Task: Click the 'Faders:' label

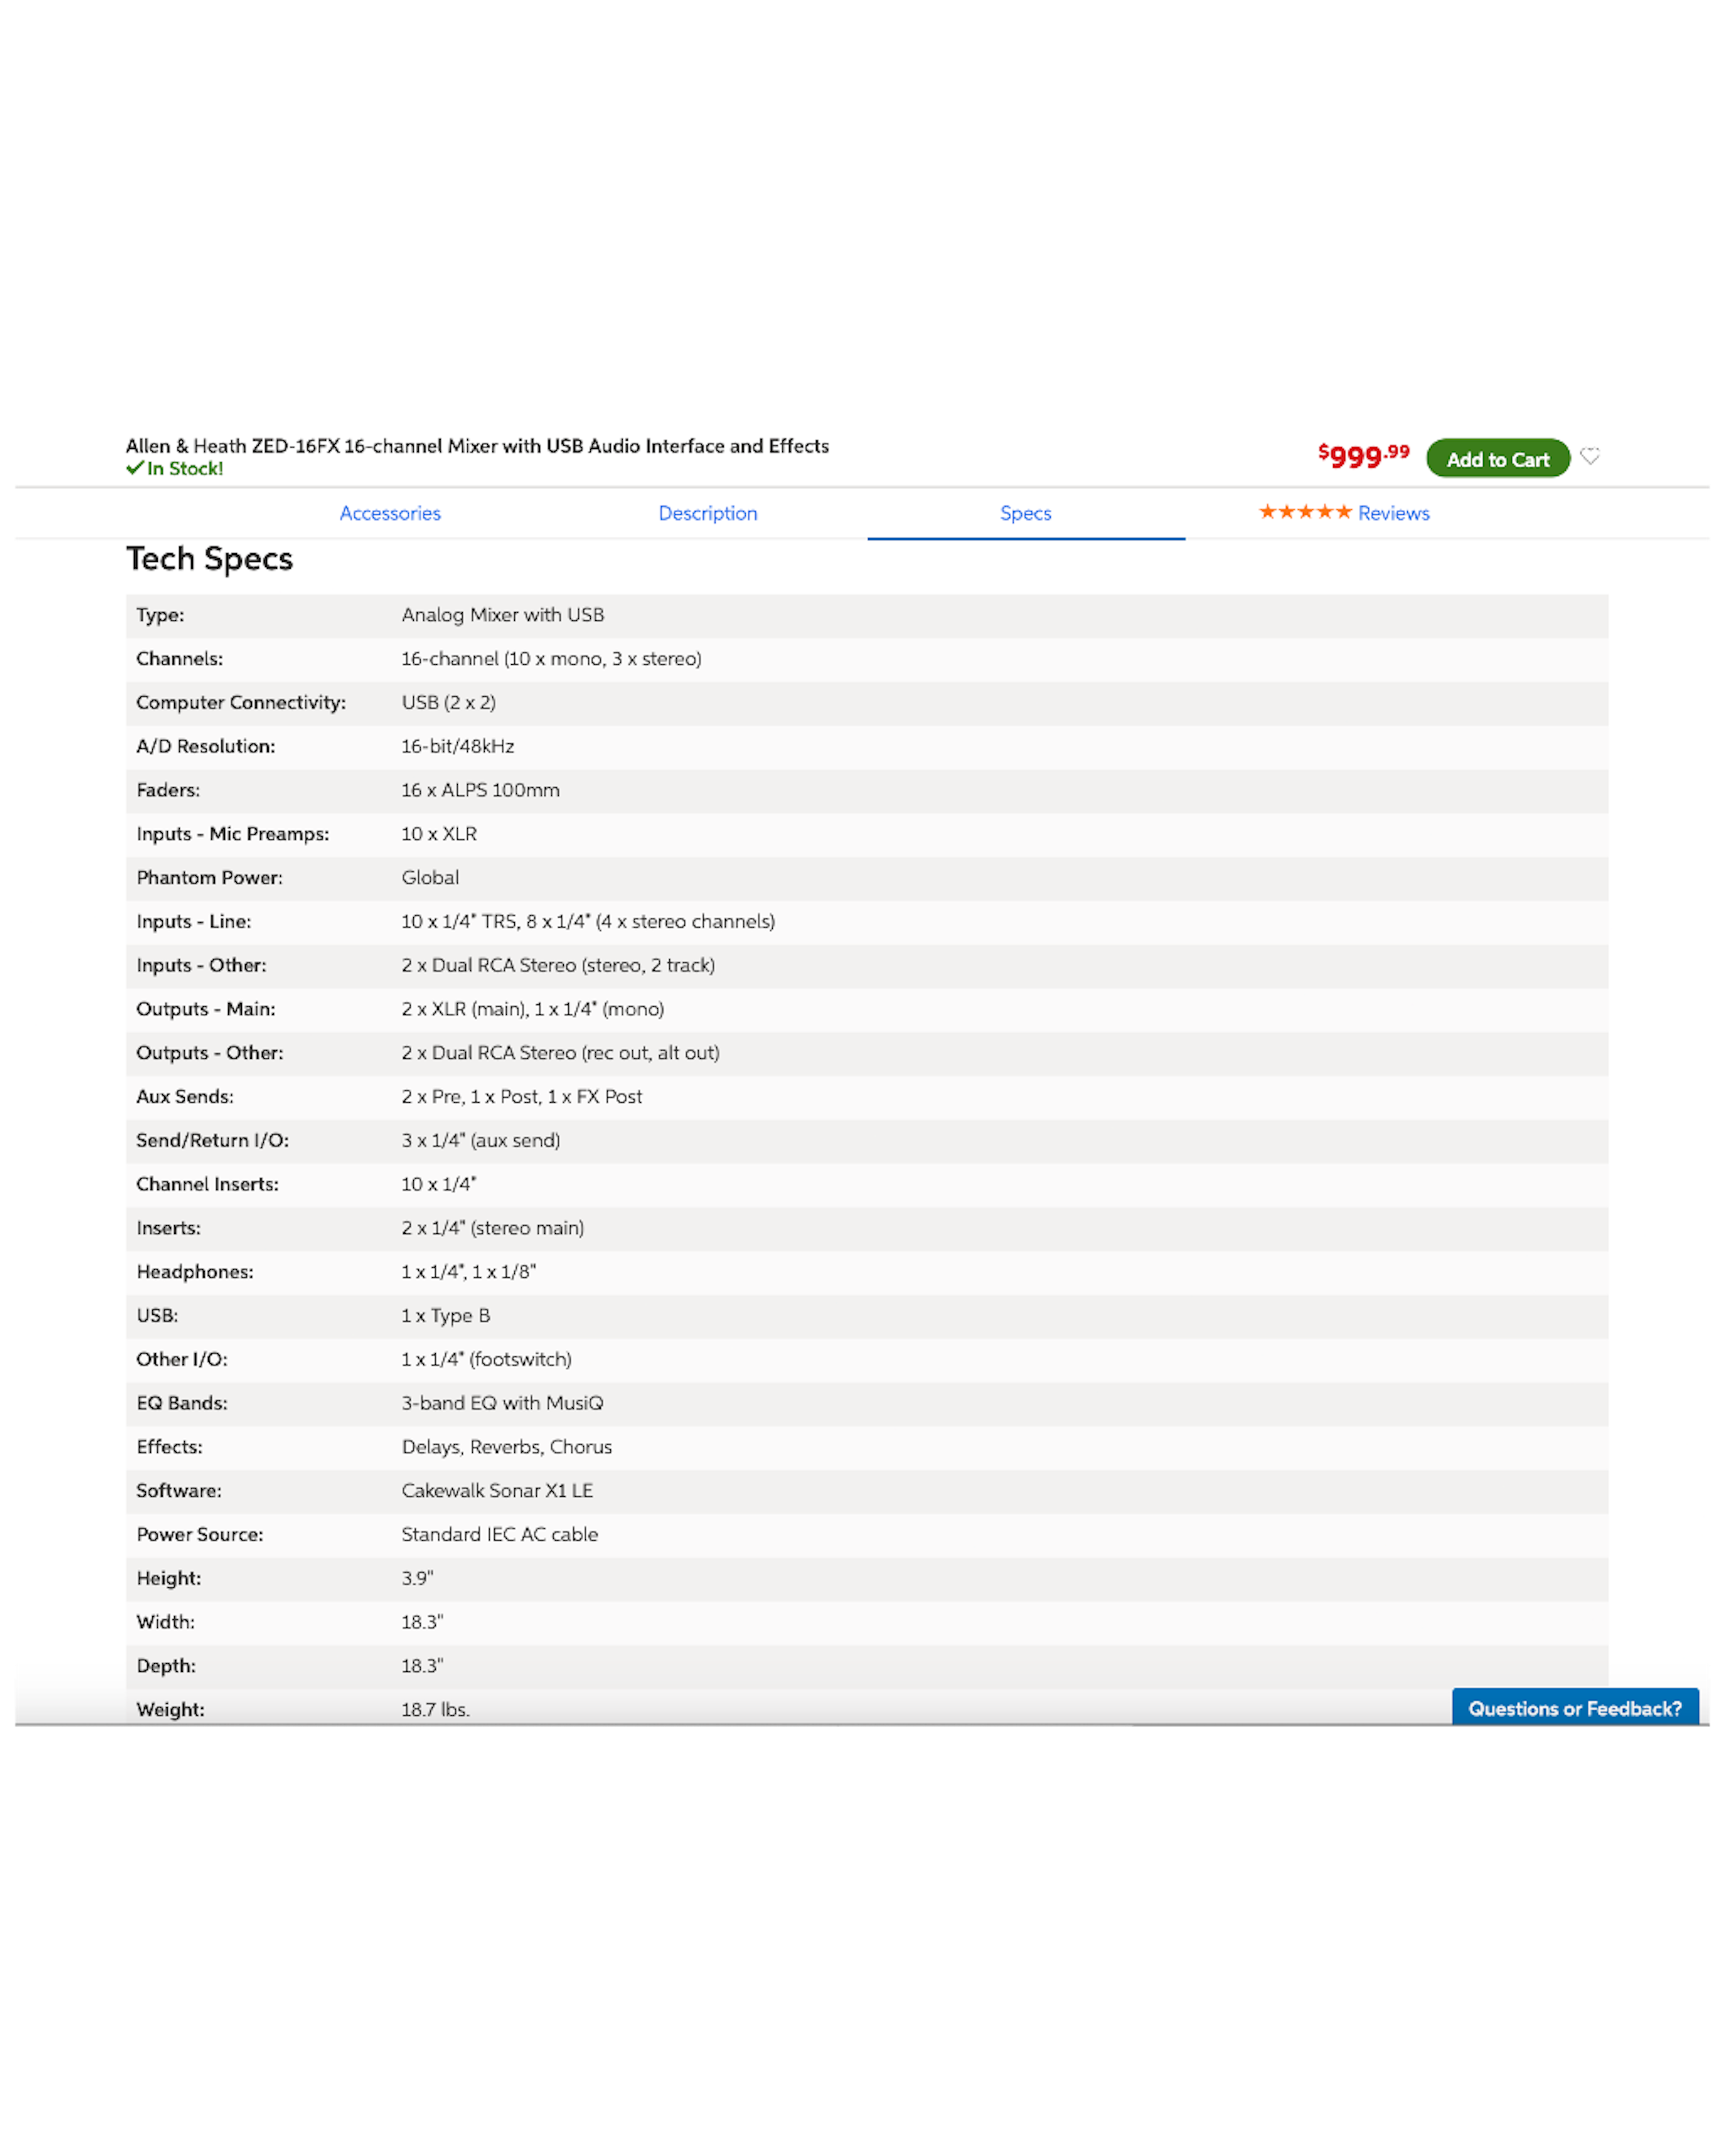Action: pyautogui.click(x=168, y=790)
